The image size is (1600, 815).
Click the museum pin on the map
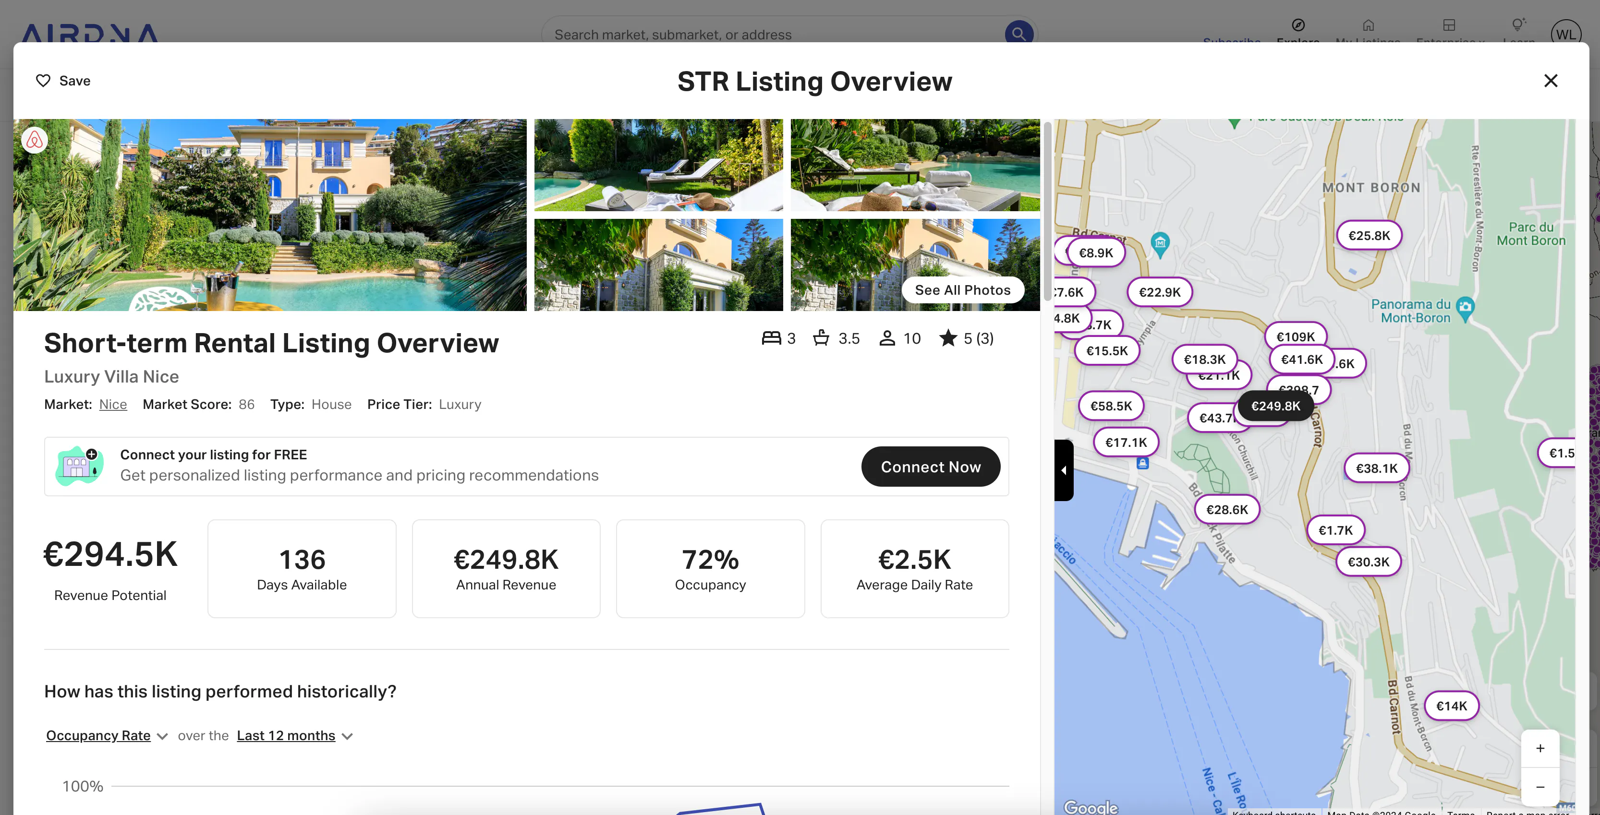click(x=1160, y=245)
